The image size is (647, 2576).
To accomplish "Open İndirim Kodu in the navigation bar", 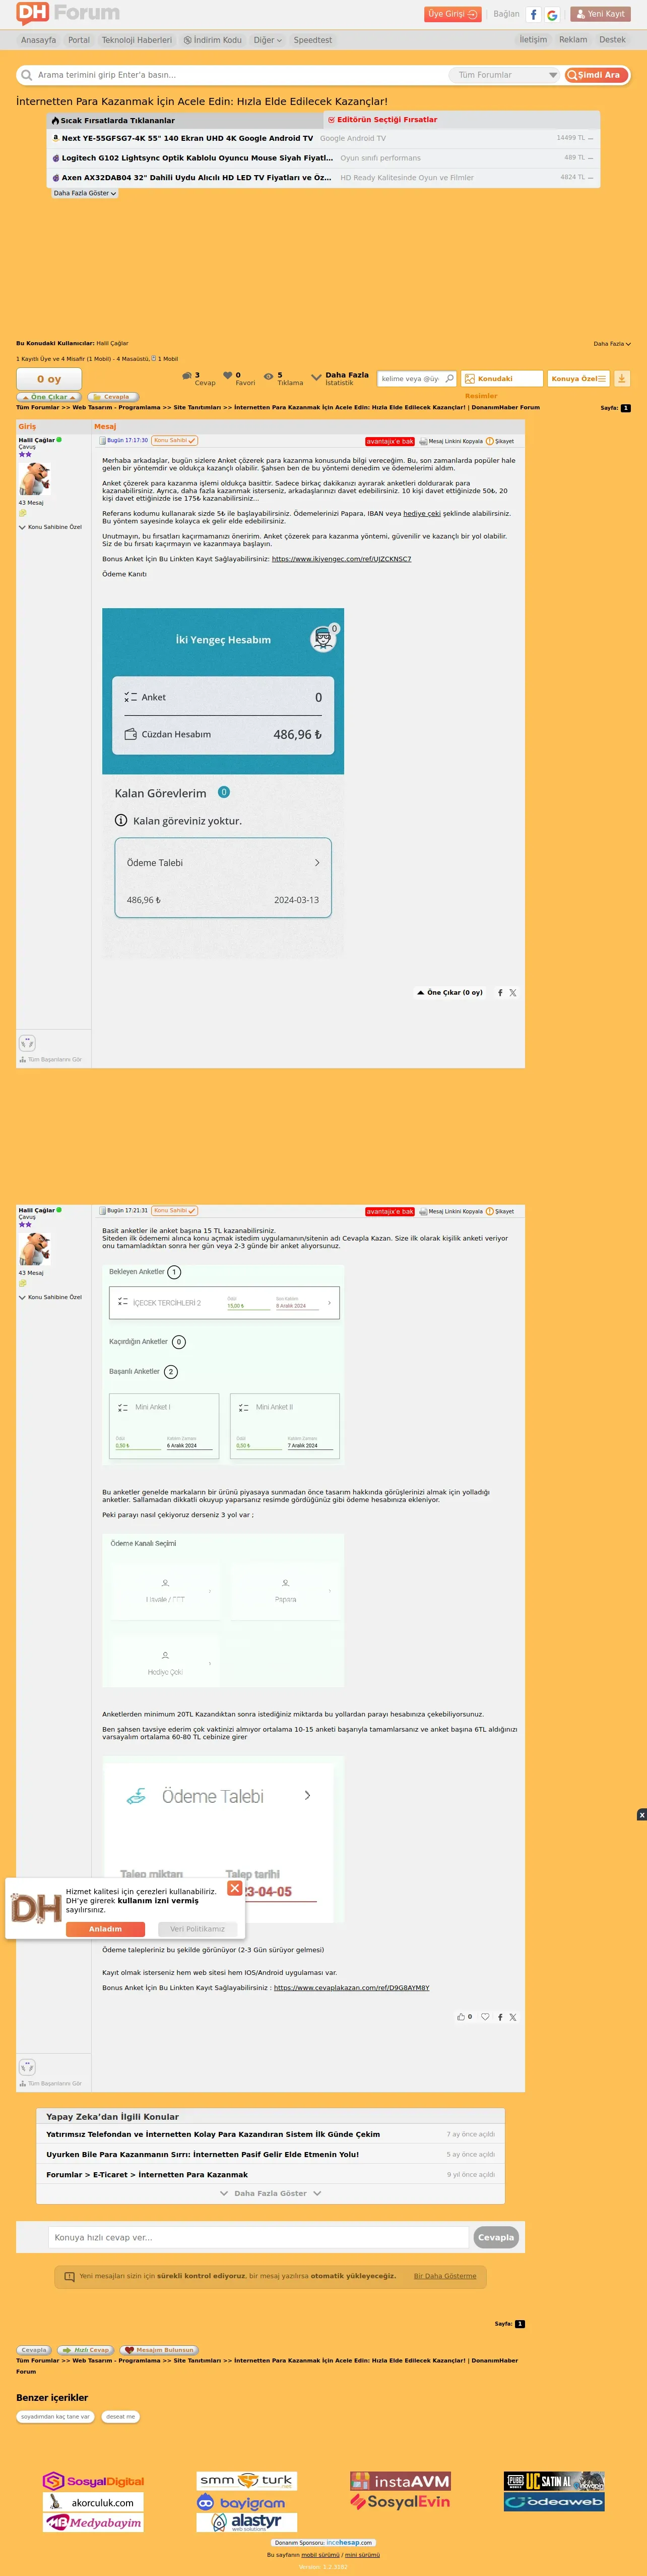I will 213,40.
